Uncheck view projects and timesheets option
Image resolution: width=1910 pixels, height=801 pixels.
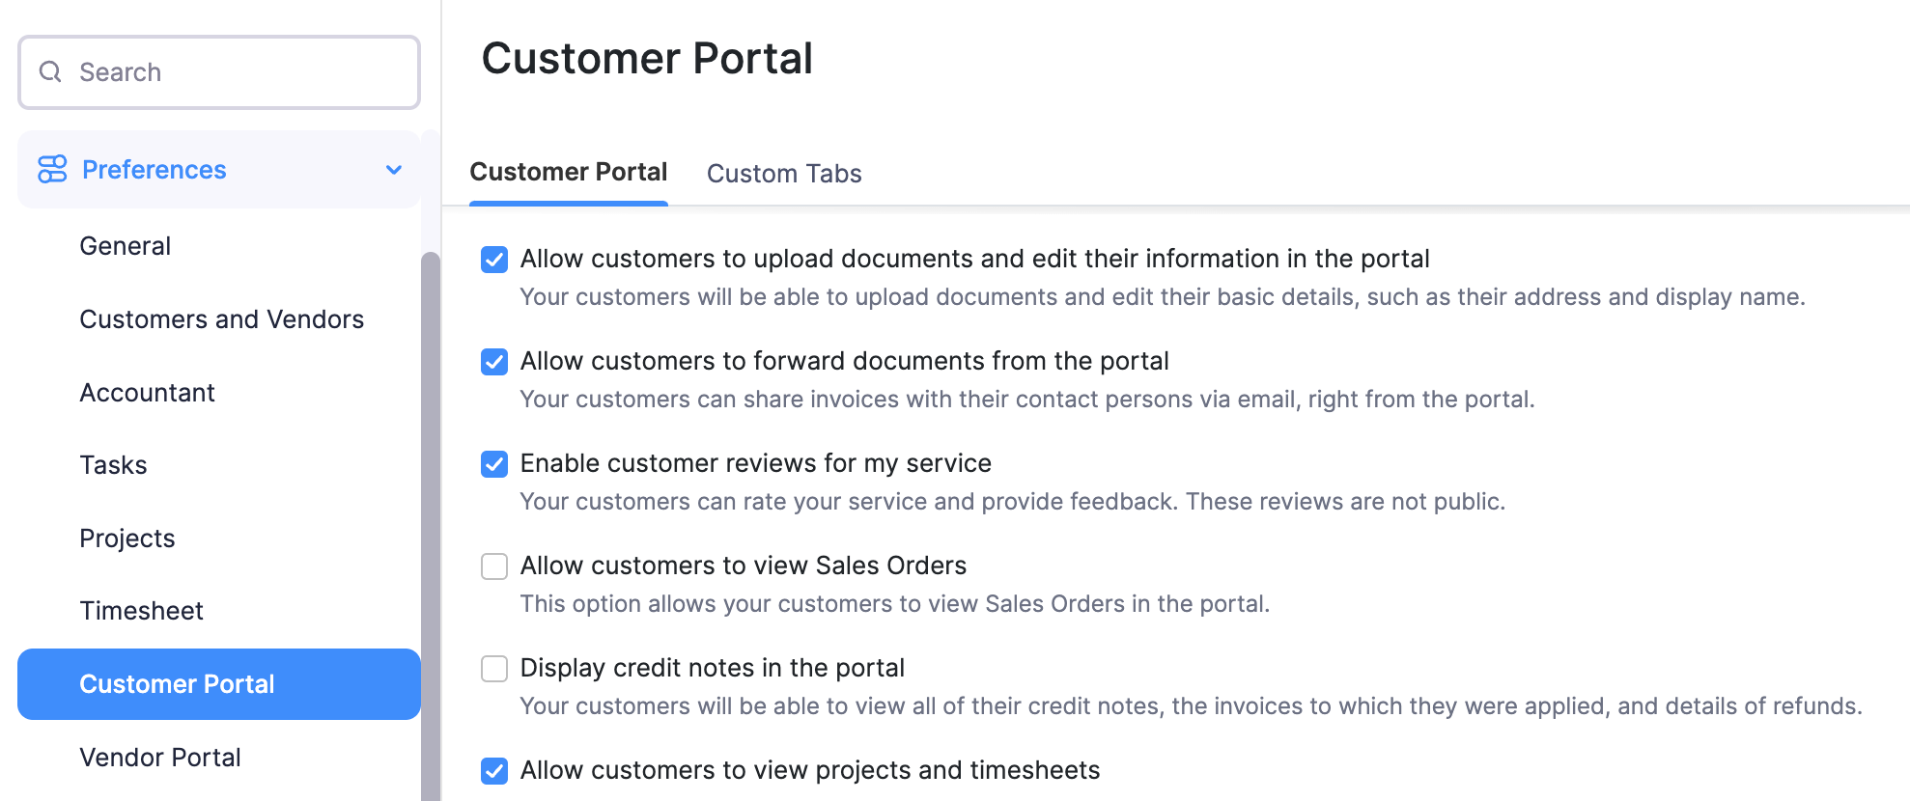click(x=494, y=771)
